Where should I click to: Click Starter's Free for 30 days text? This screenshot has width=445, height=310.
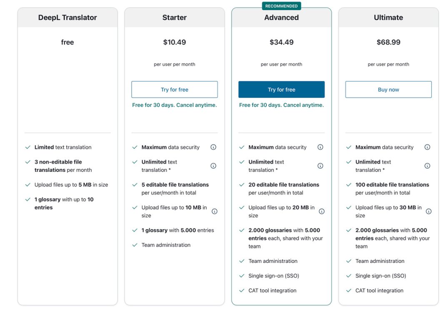[x=174, y=105]
